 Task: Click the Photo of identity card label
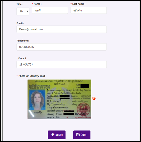pos(32,76)
